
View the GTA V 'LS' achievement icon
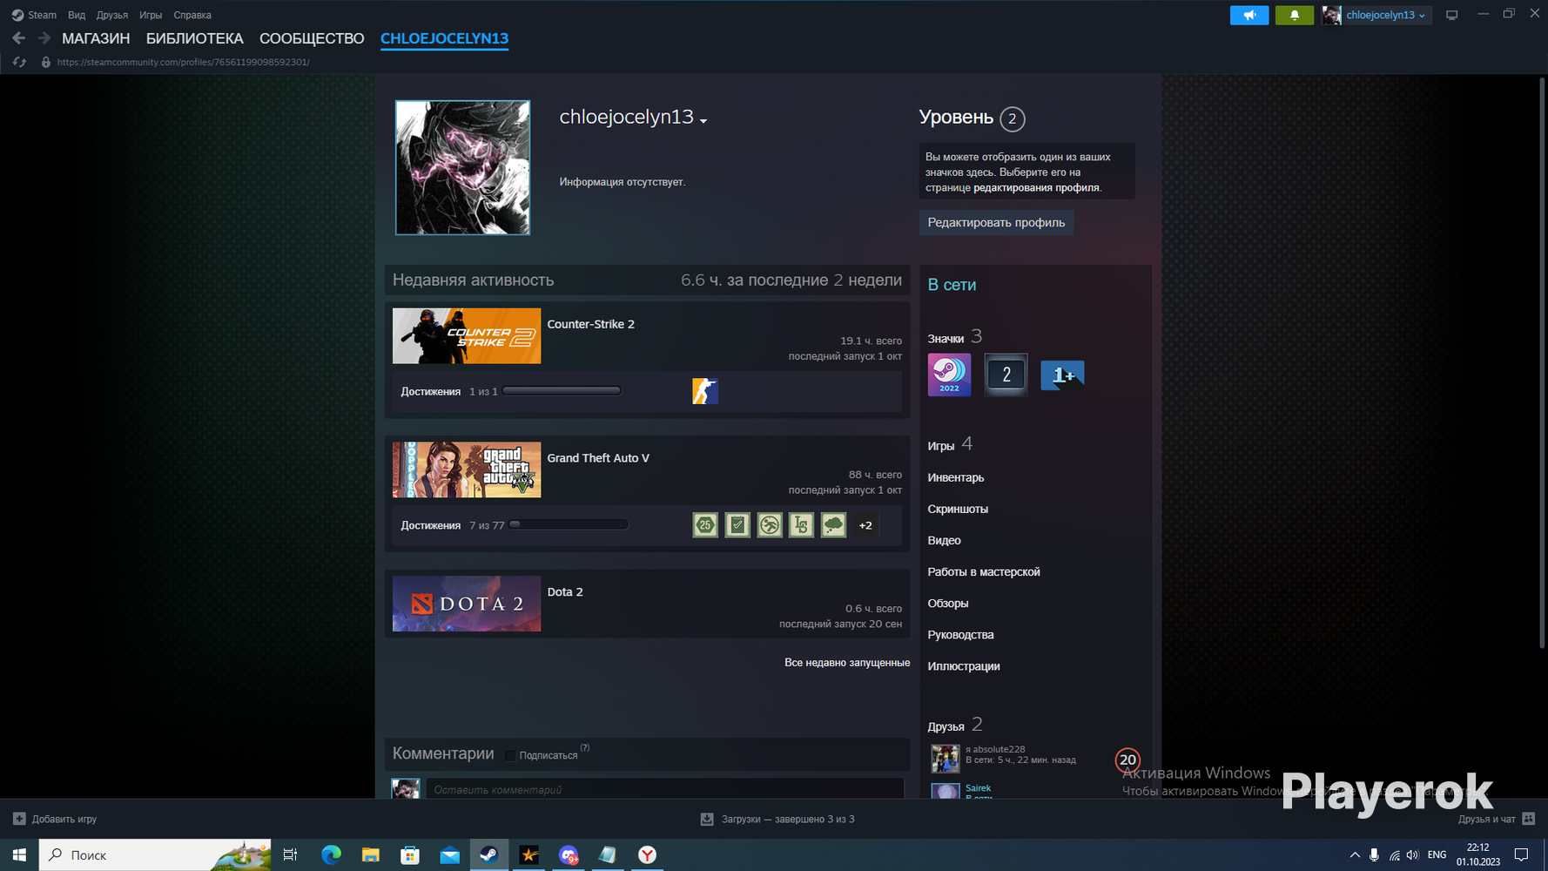801,525
